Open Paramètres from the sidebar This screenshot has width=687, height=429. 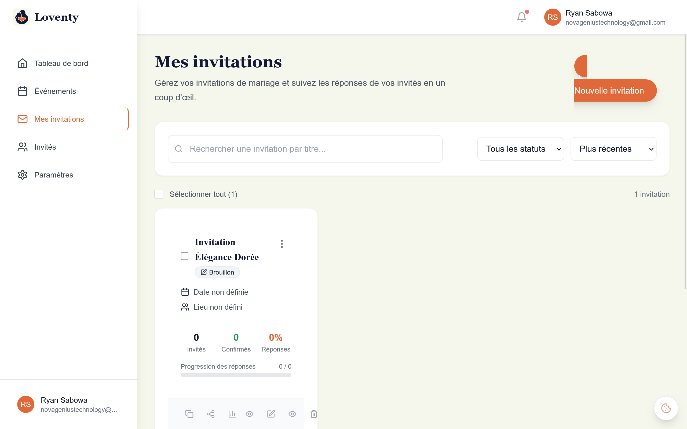click(x=54, y=175)
